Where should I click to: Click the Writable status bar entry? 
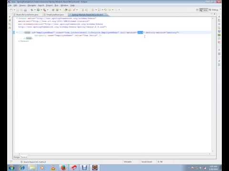click(x=128, y=161)
